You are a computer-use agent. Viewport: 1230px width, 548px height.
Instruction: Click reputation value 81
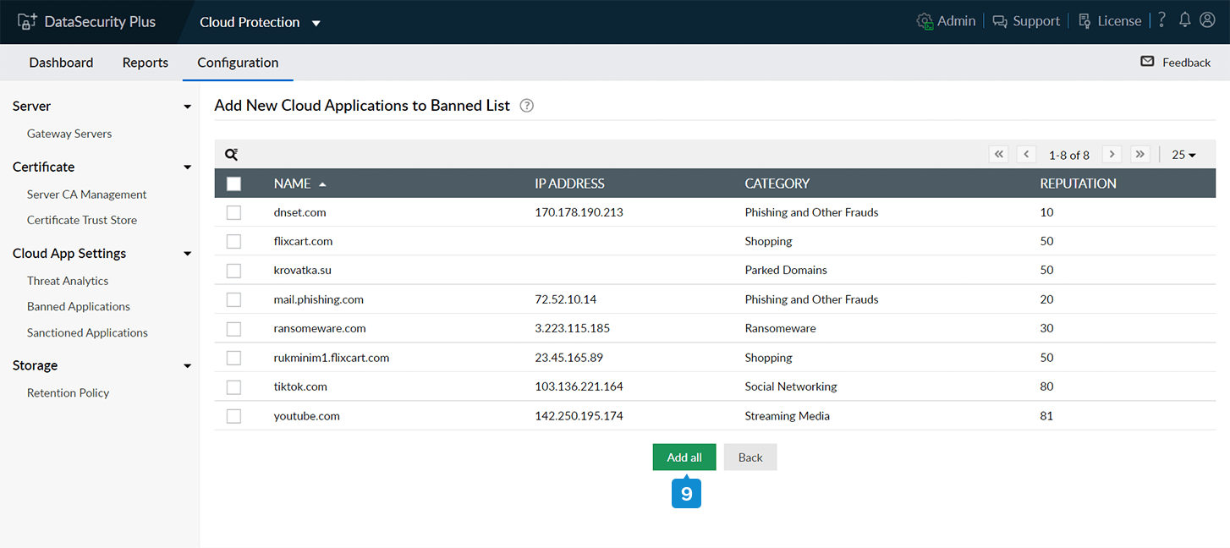click(1046, 416)
